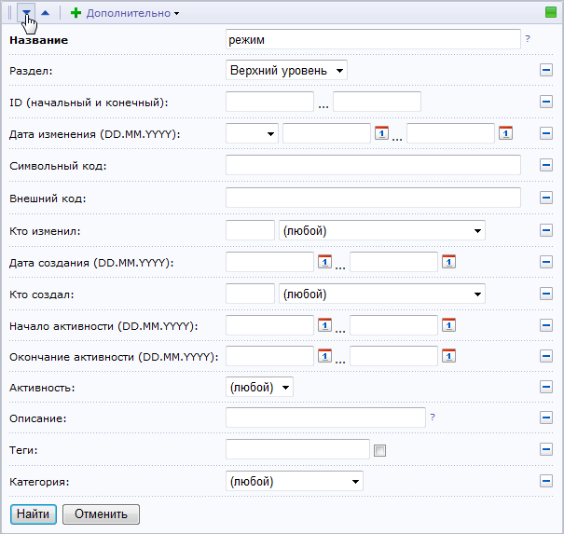
Task: Click the up arrow icon in toolbar
Action: tap(46, 13)
